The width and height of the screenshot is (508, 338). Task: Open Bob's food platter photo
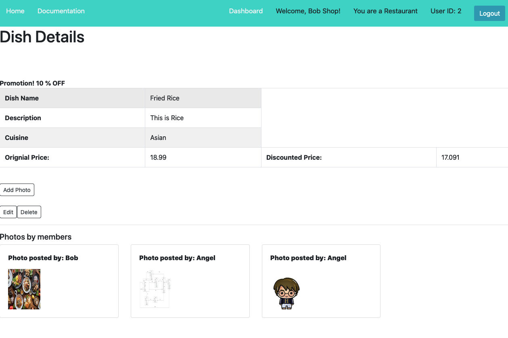[x=24, y=289]
